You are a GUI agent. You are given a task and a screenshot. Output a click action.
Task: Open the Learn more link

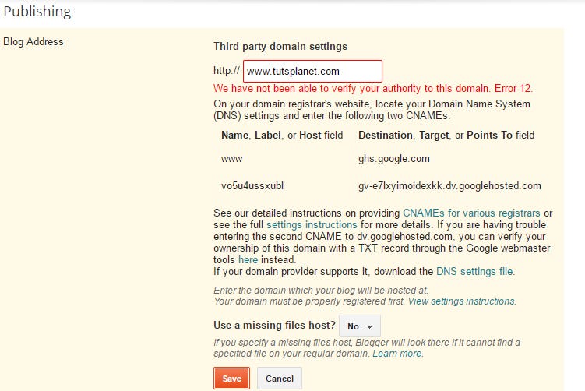pyautogui.click(x=397, y=354)
